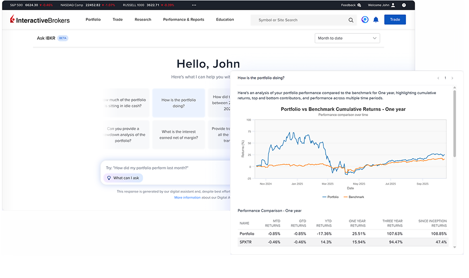
Task: Select the Research menu item
Action: (143, 20)
